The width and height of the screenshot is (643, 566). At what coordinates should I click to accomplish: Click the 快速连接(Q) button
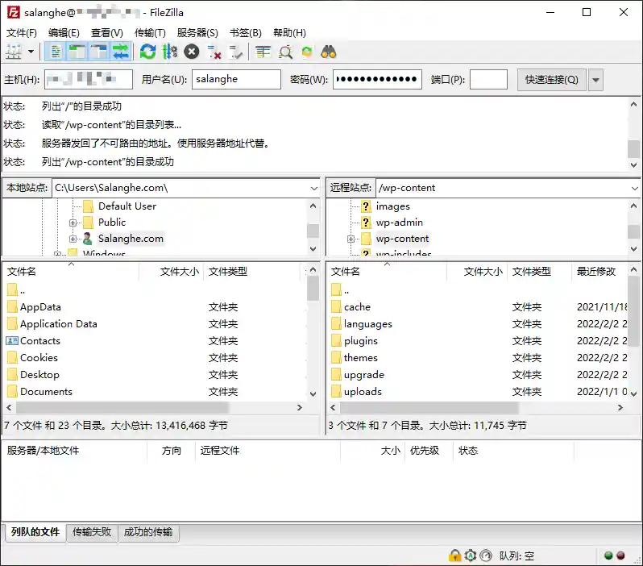point(552,79)
